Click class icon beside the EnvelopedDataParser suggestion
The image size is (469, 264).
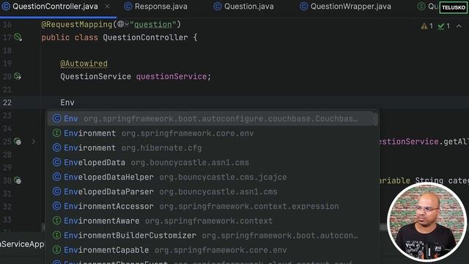(x=57, y=191)
